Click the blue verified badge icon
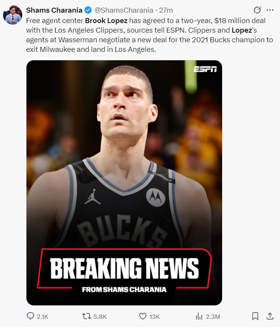Screen dimensions: 280x328 pos(88,10)
